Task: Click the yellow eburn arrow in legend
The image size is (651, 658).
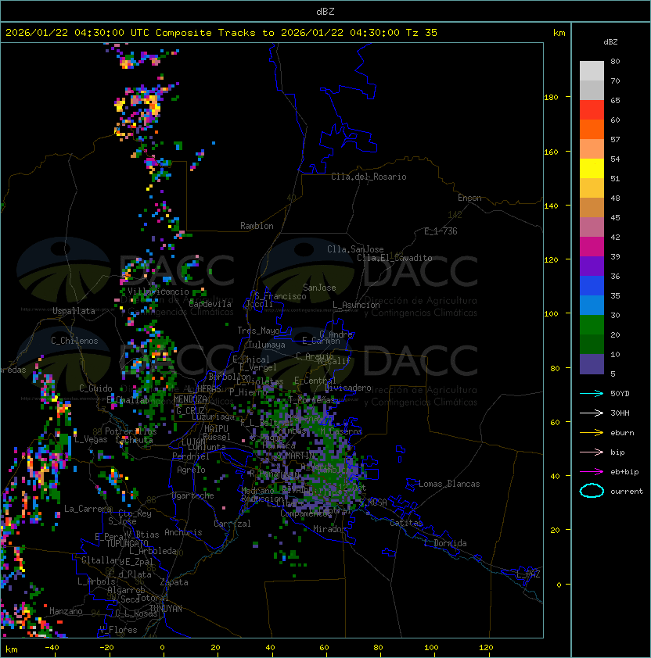Action: [592, 433]
